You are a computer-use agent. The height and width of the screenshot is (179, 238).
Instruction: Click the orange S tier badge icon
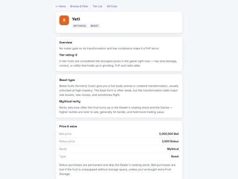click(64, 20)
